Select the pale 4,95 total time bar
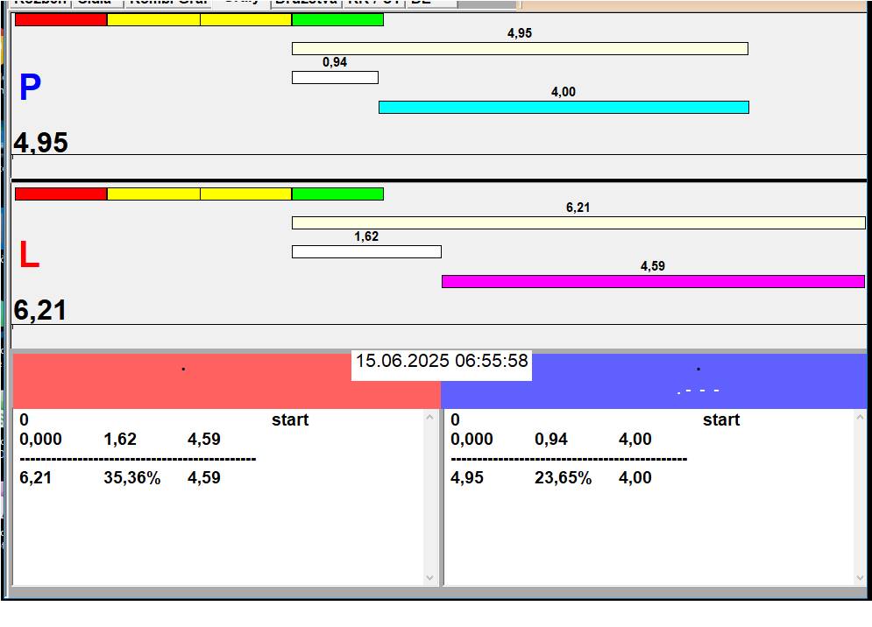The image size is (872, 627). (520, 48)
